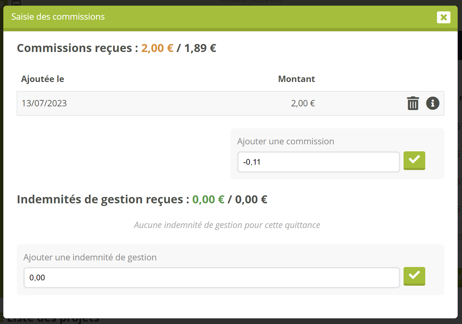Validate the new commission with the checkmark
The image size is (462, 324).
(414, 160)
